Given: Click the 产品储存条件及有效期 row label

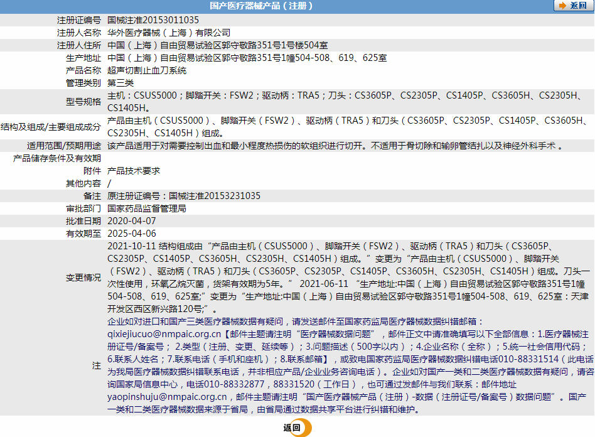Looking at the screenshot, I should (x=57, y=158).
